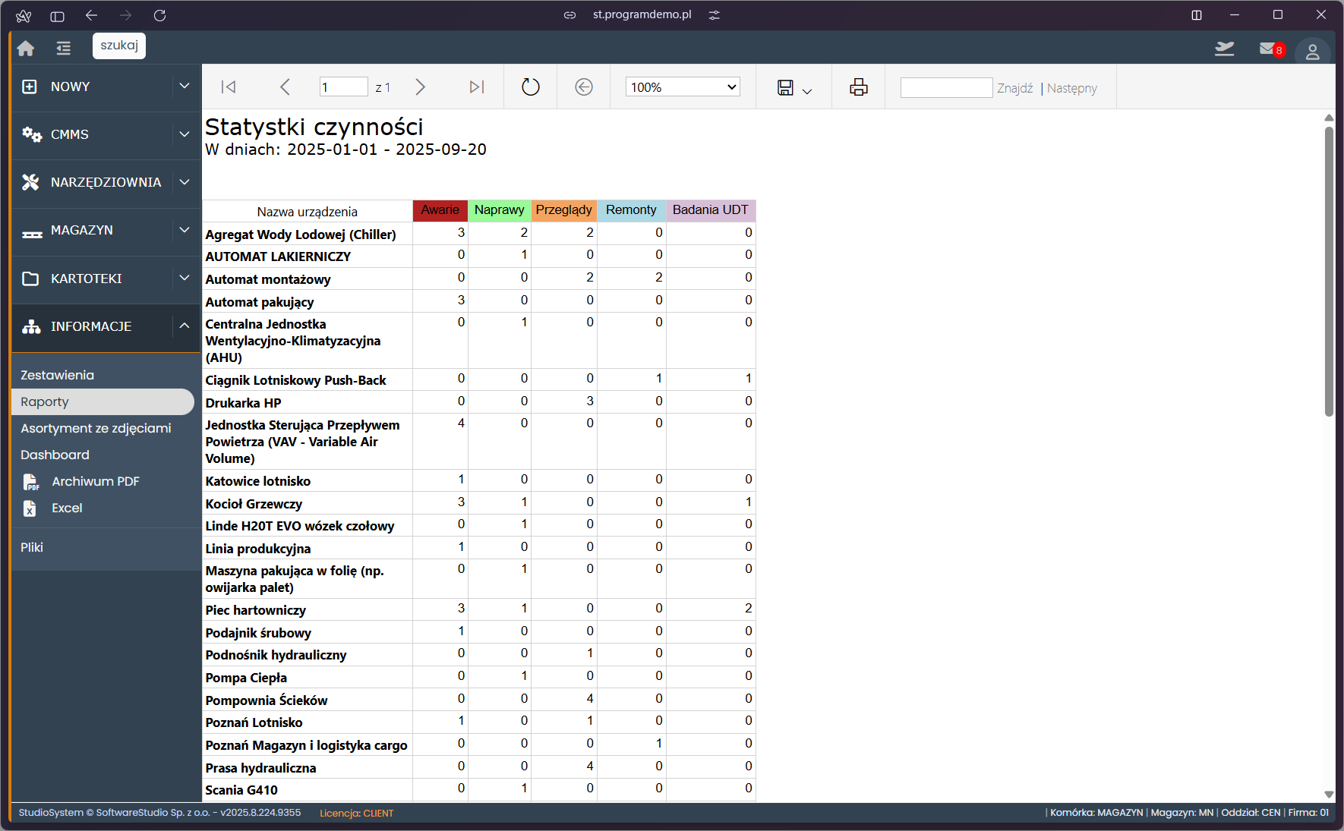
Task: Open Dashboard from the sidebar
Action: point(55,455)
